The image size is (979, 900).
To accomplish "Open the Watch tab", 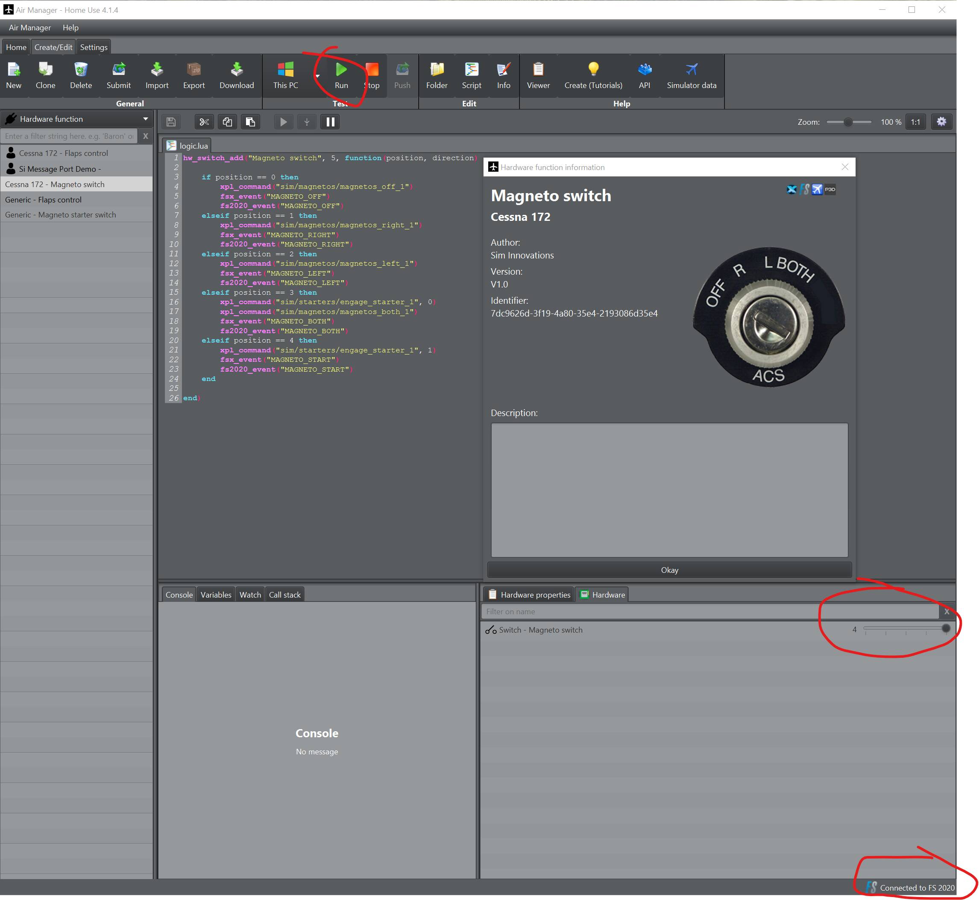I will pyautogui.click(x=250, y=595).
